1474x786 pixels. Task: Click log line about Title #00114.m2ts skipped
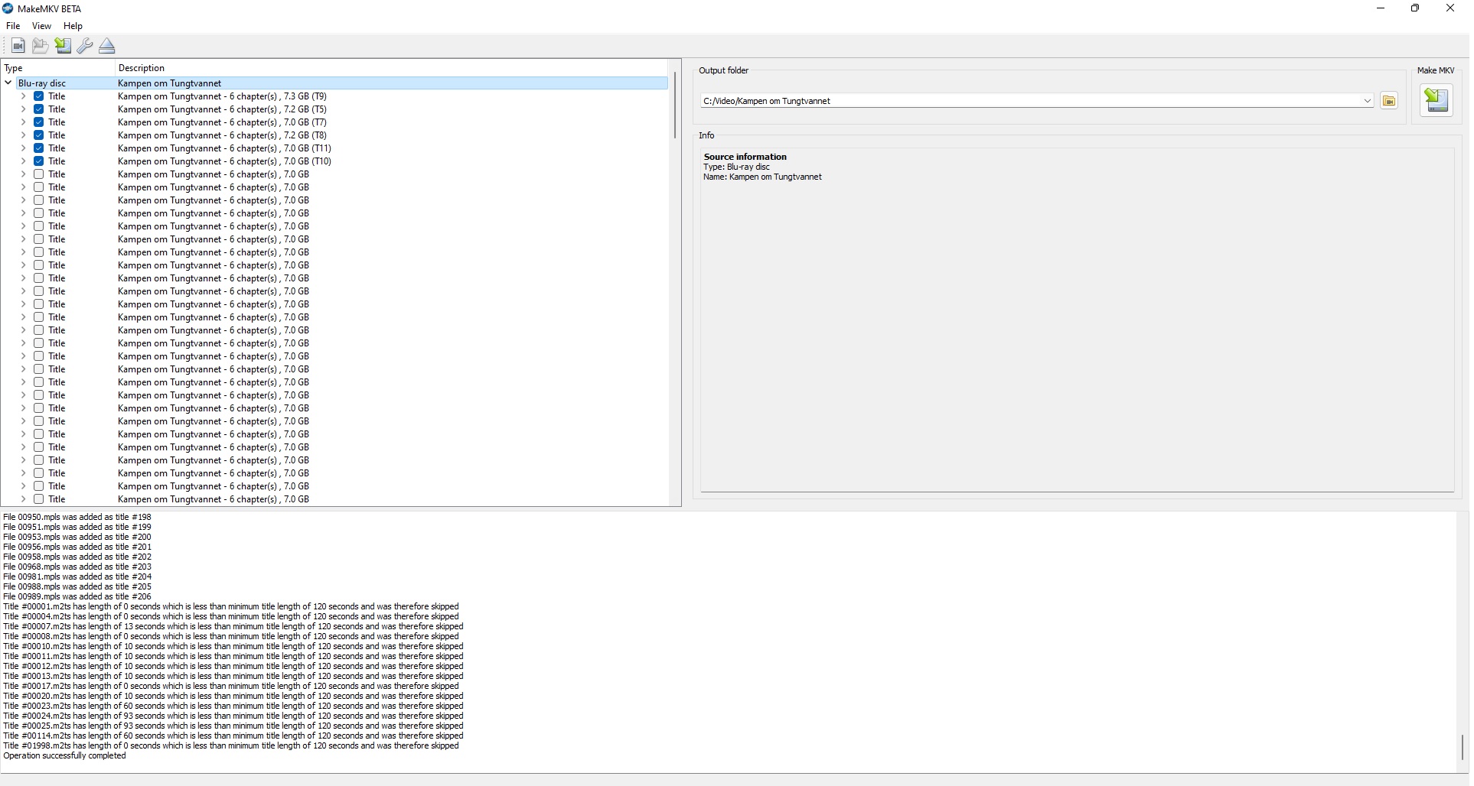click(x=233, y=736)
